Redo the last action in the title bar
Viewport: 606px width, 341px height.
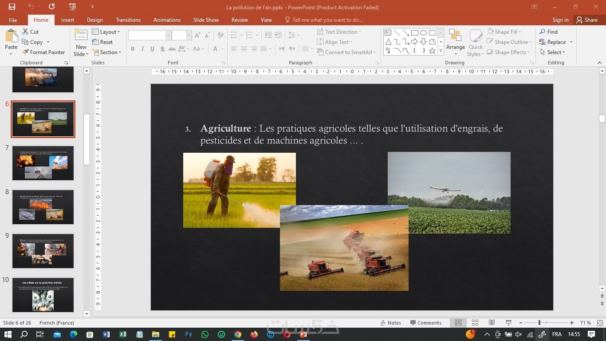coord(51,7)
